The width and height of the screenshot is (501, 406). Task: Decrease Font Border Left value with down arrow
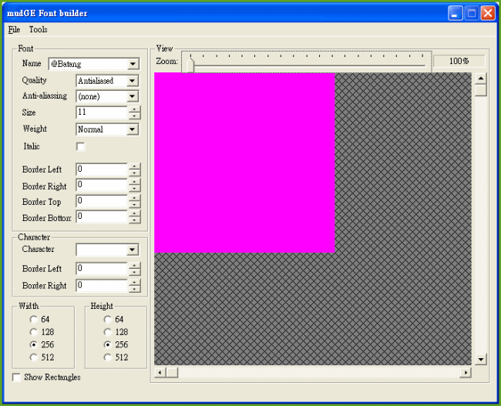(x=135, y=173)
